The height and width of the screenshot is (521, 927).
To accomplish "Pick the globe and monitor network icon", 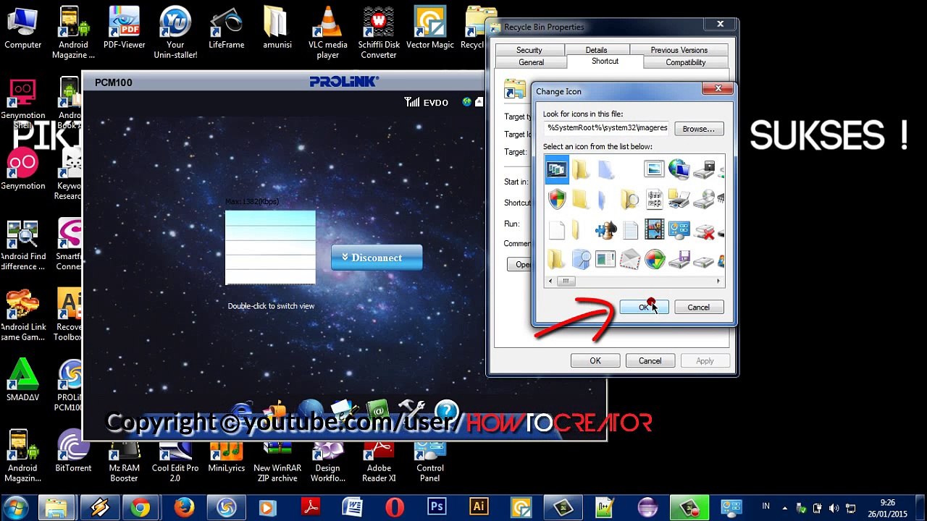I will pos(679,169).
